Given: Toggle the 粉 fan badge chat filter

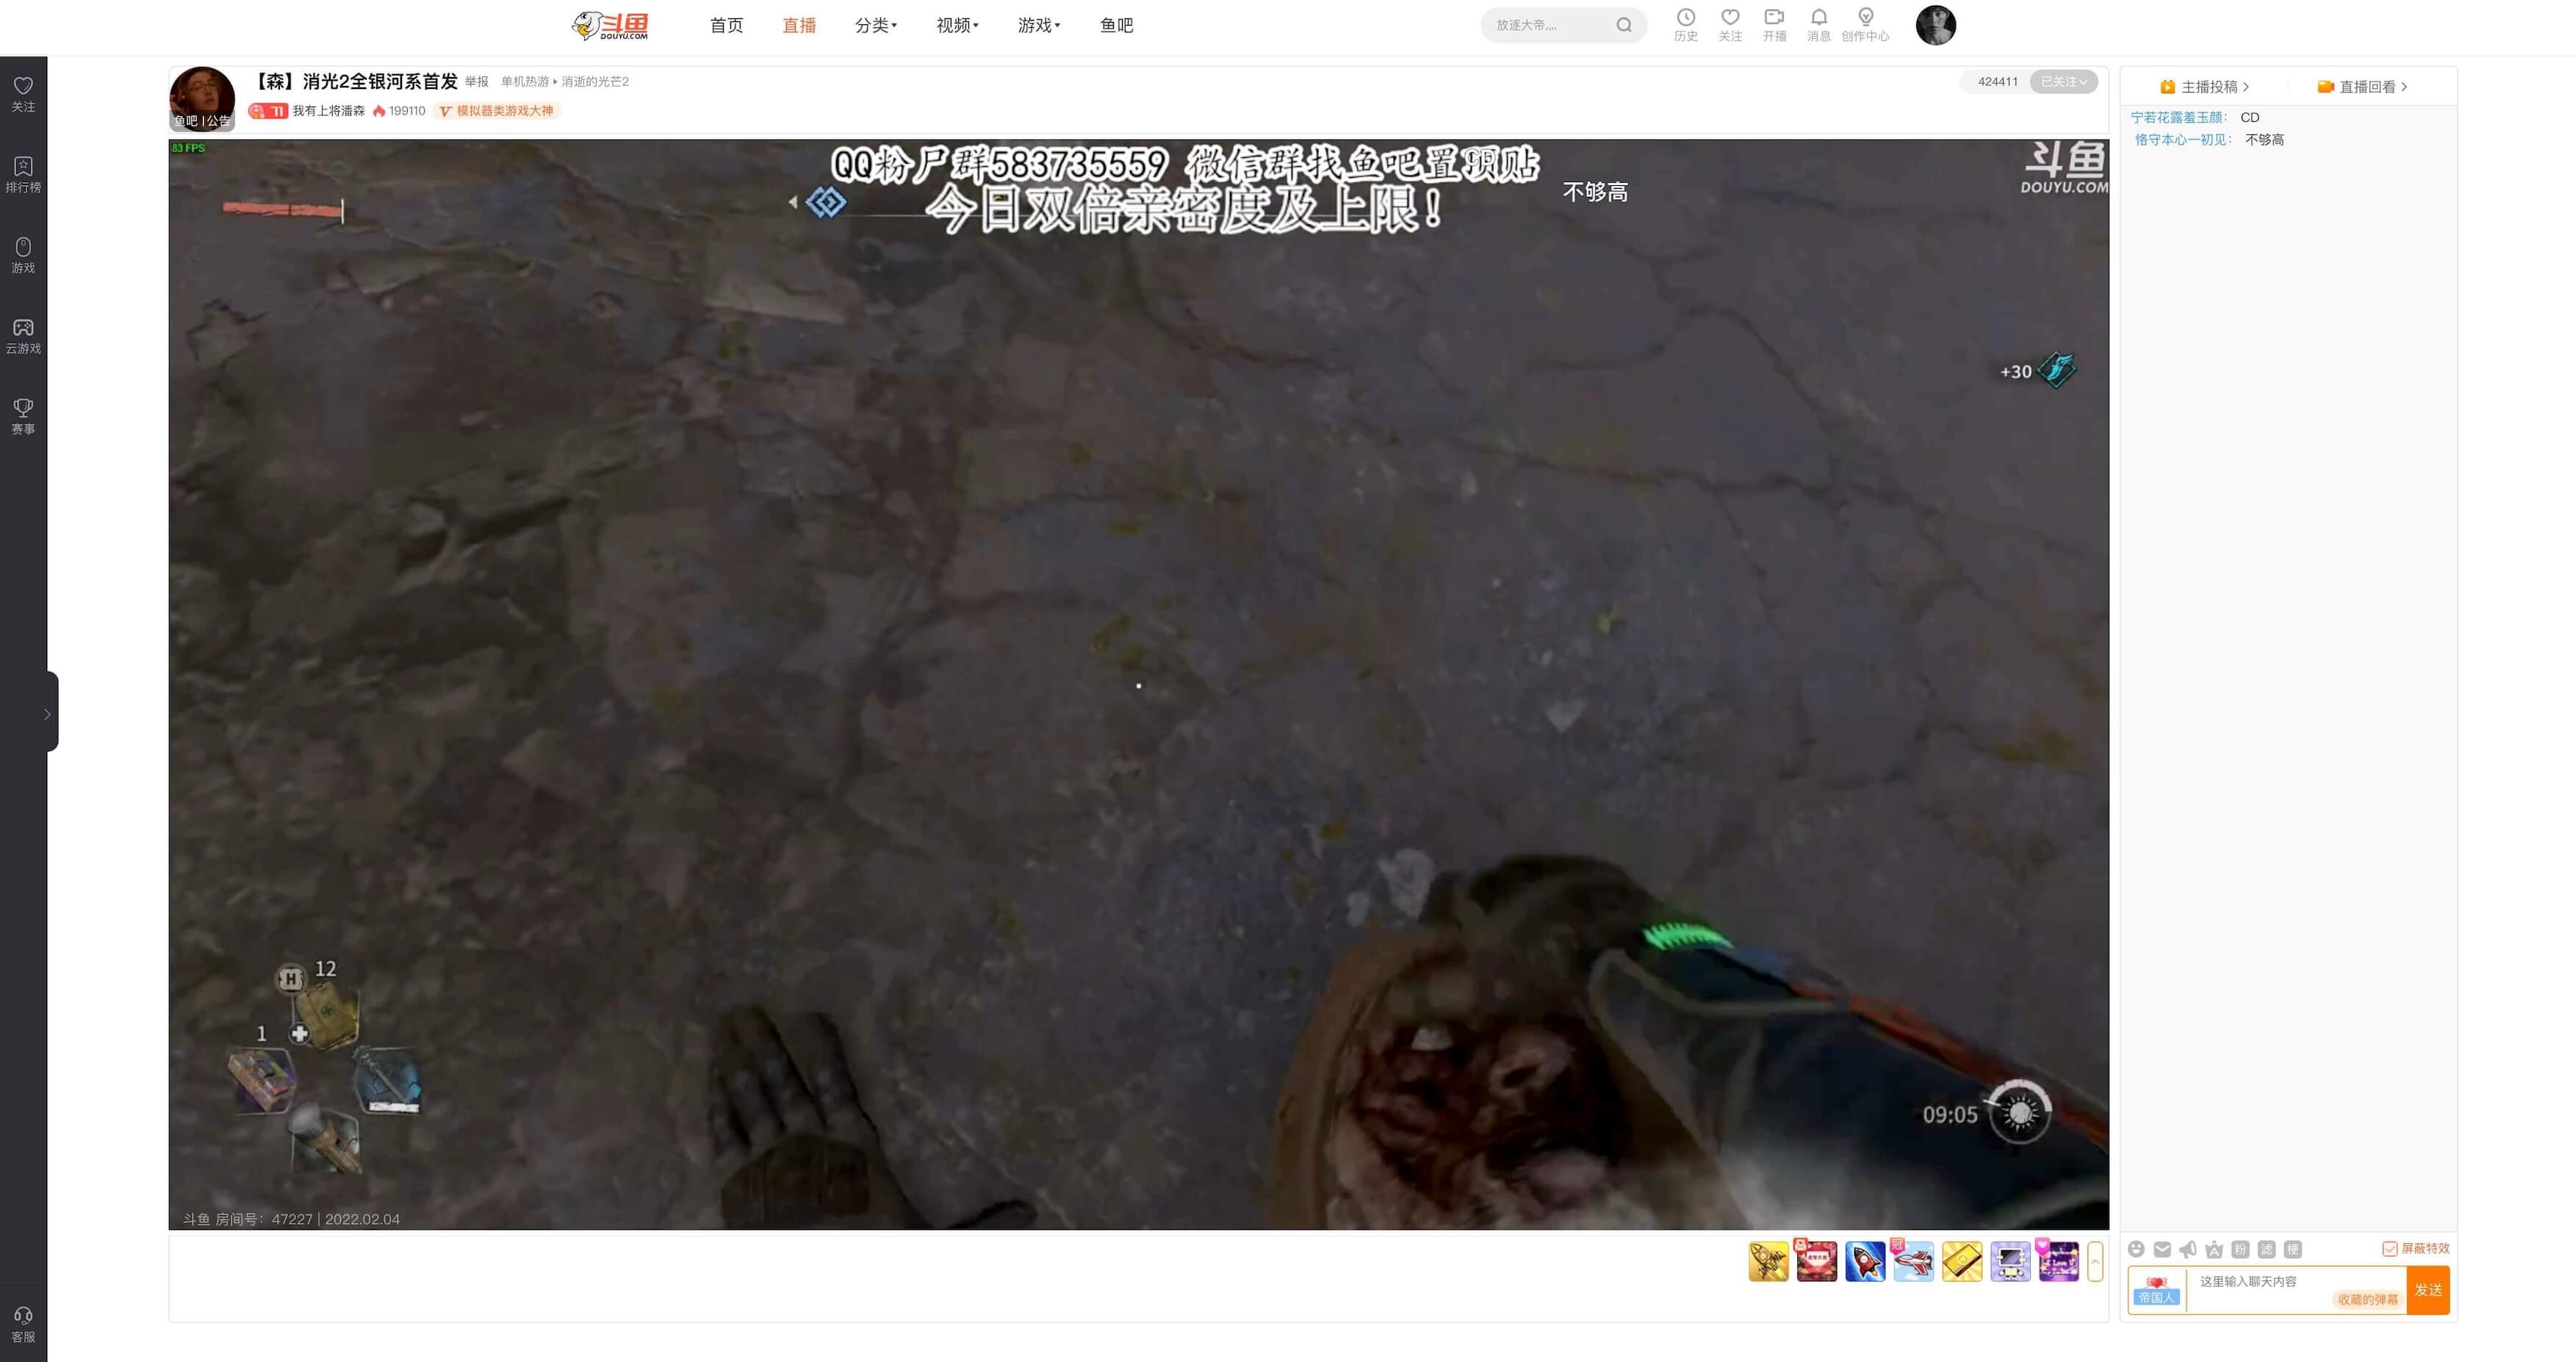Looking at the screenshot, I should click(x=2240, y=1248).
